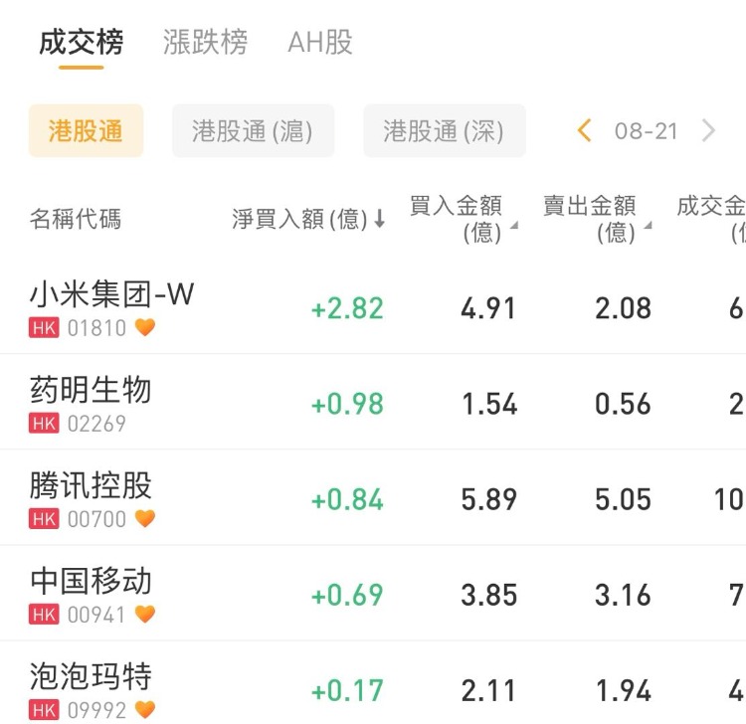Switch to the 漲跌榜 tab
Image resolution: width=746 pixels, height=724 pixels.
(x=205, y=43)
